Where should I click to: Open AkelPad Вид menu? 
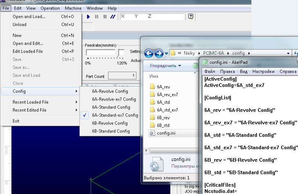click(244, 72)
